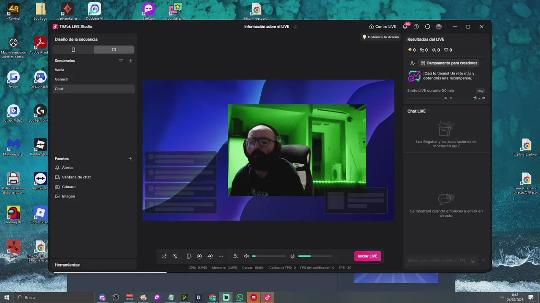Click the record button in bottom toolbar
Viewport: 540px width, 303px height.
click(200, 256)
